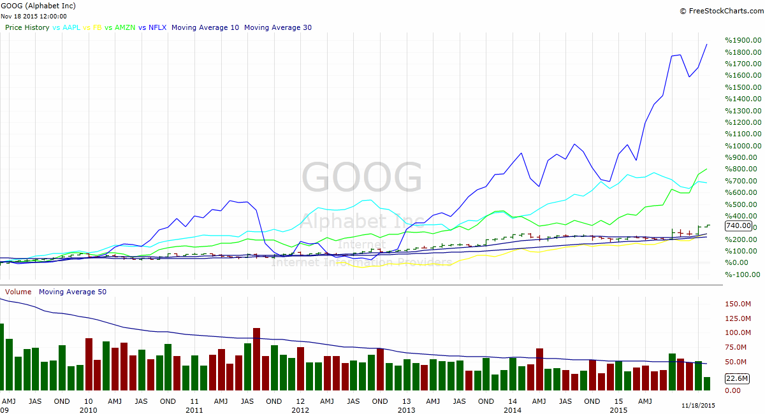Click the Moving Average 50 volume label
The image size is (765, 414).
coord(73,292)
